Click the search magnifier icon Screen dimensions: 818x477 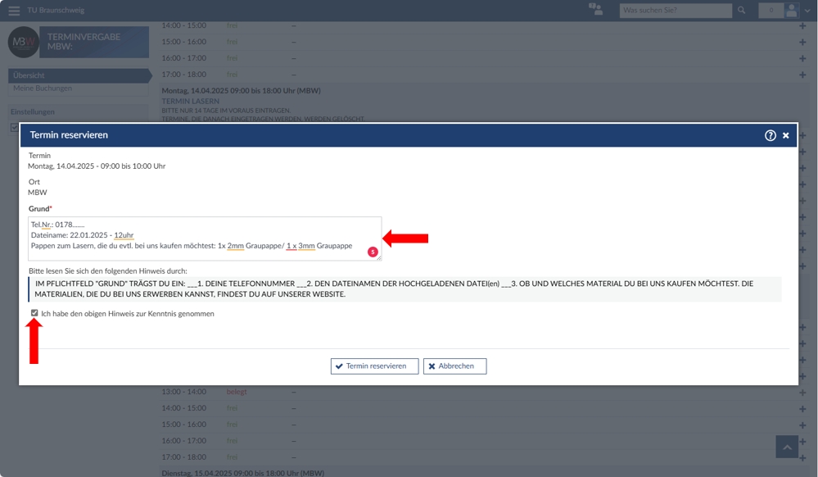click(742, 11)
